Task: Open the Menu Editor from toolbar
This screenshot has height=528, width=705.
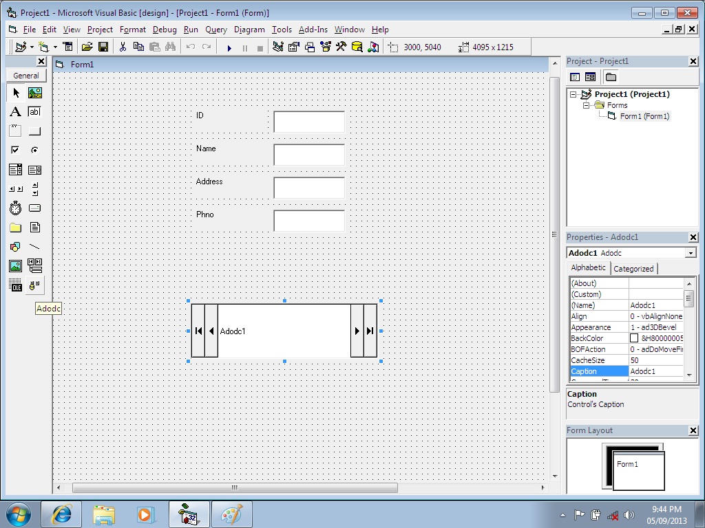Action: point(67,47)
